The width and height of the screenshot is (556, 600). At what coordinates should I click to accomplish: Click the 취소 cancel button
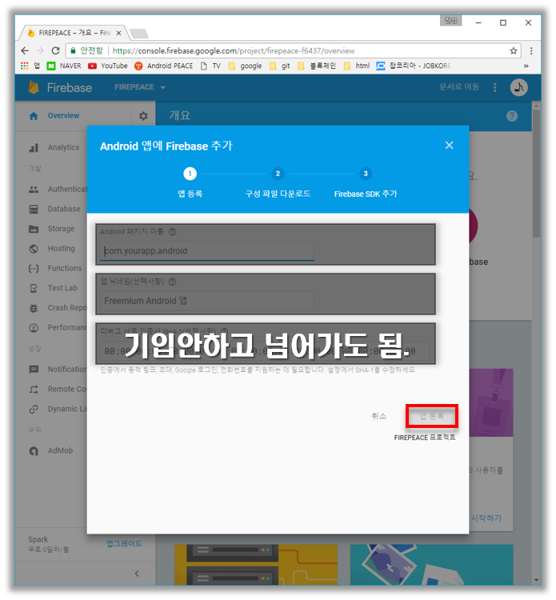pos(379,416)
